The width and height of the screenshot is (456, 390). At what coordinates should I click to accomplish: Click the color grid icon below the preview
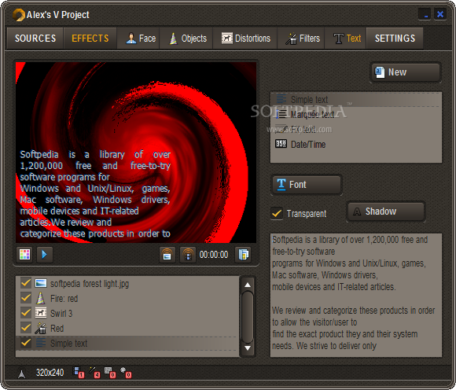pos(24,255)
